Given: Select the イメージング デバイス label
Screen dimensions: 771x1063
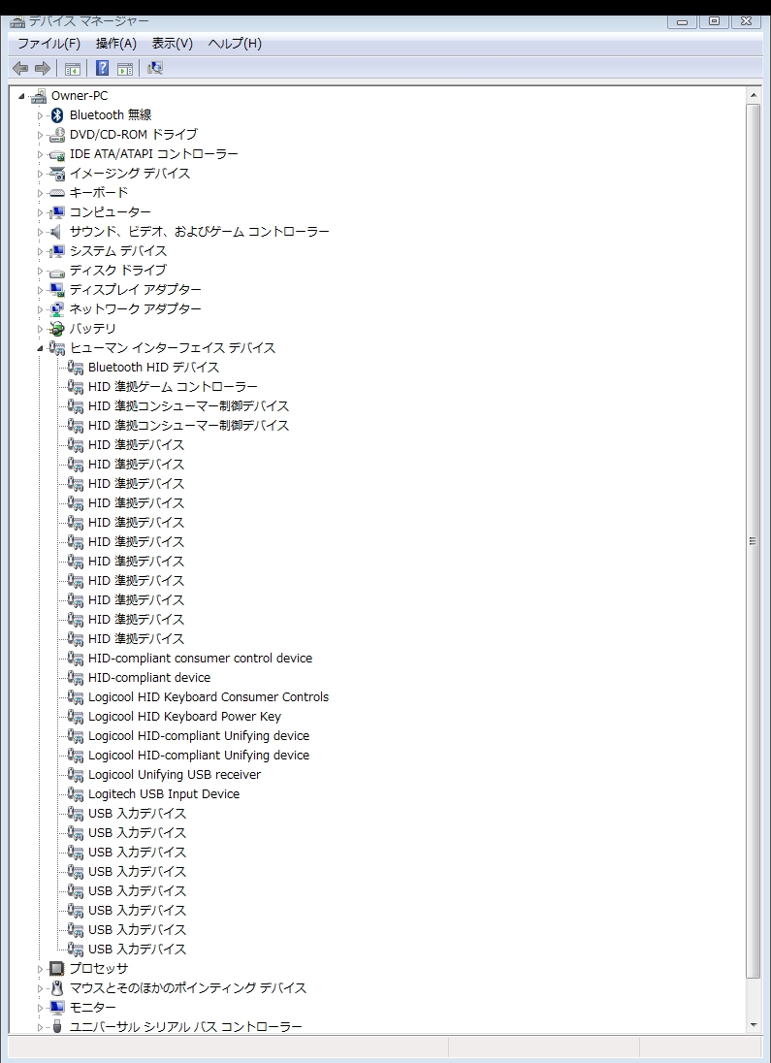Looking at the screenshot, I should point(130,174).
